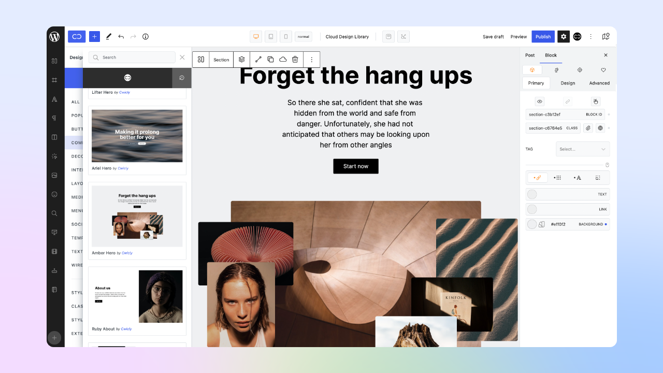Viewport: 663px width, 373px height.
Task: Open the Cwicly logo button in top bar
Action: pyautogui.click(x=77, y=37)
